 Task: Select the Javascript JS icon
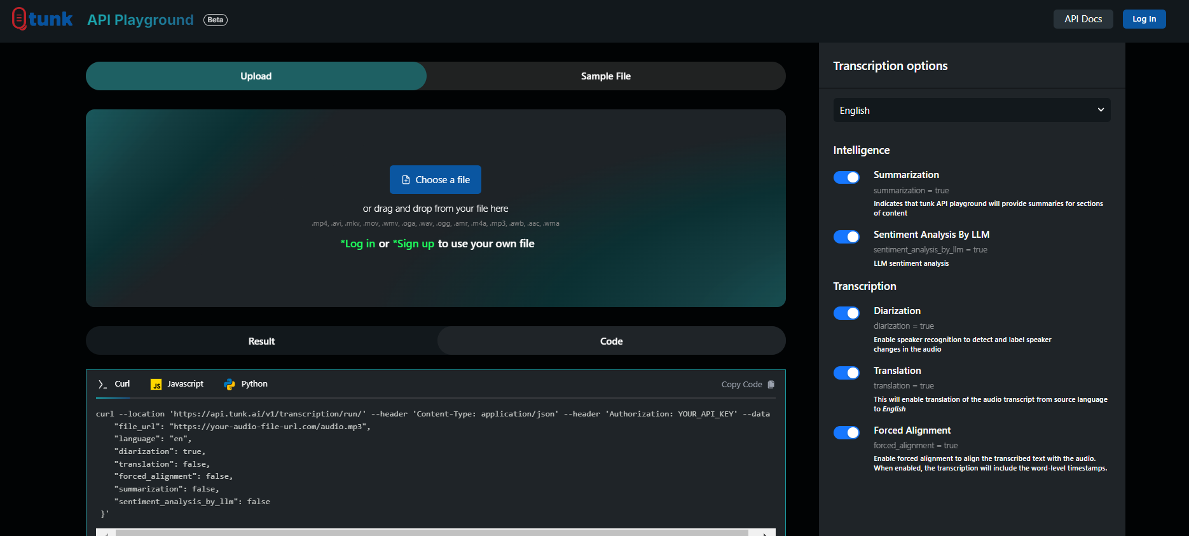click(x=156, y=385)
